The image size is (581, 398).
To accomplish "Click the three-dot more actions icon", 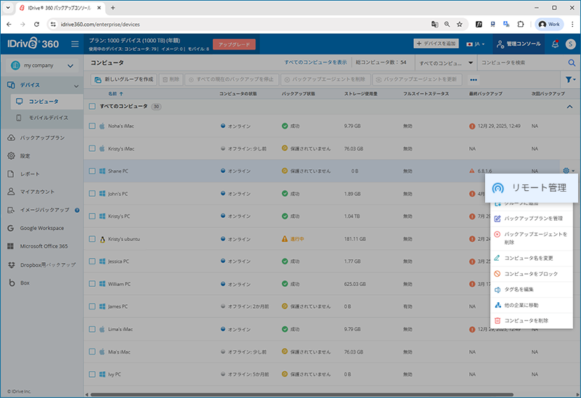I will coord(474,79).
